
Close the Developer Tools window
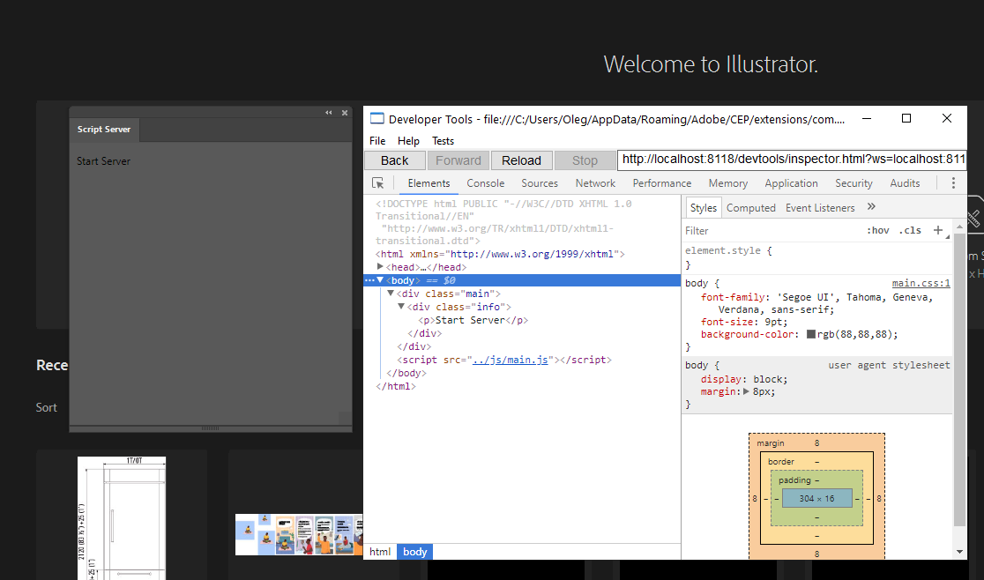click(x=947, y=118)
